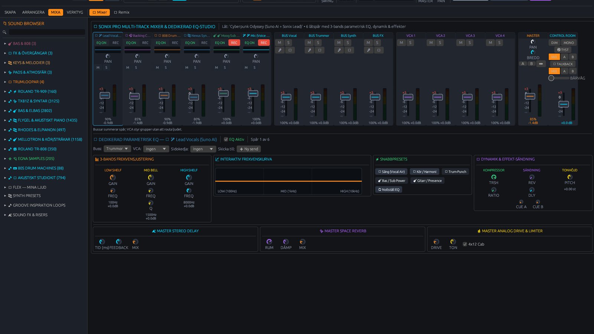Open the Buss dropdown showing Trummor
This screenshot has width=594, height=334.
117,149
